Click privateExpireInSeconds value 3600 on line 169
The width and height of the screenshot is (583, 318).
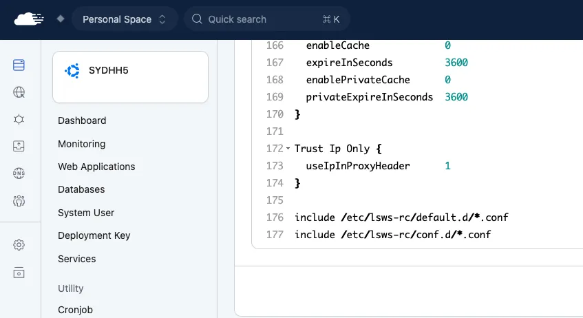[x=456, y=97]
